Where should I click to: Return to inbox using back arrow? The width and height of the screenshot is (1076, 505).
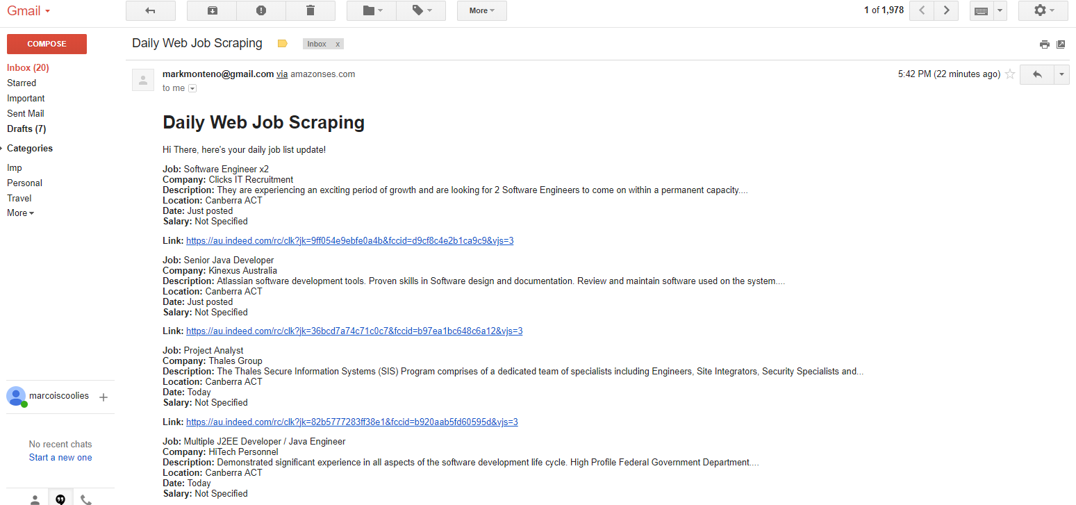tap(151, 10)
